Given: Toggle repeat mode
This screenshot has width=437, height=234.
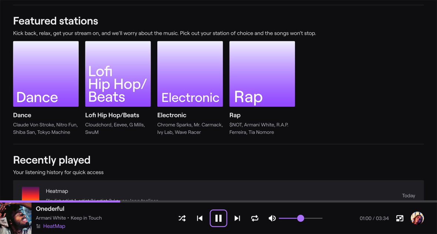Looking at the screenshot, I should tap(254, 218).
